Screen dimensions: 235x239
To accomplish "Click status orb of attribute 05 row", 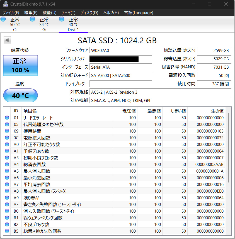I will pyautogui.click(x=7, y=124).
